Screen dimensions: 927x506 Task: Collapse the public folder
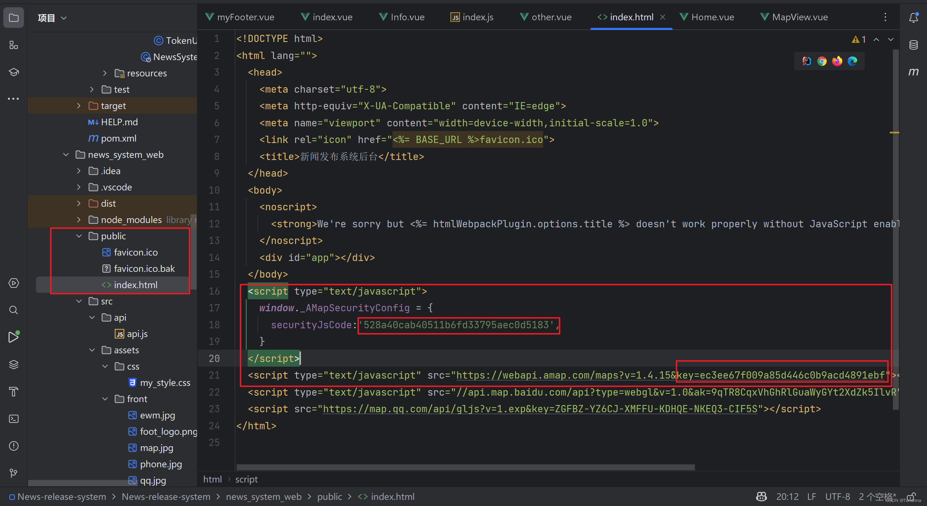tap(79, 236)
